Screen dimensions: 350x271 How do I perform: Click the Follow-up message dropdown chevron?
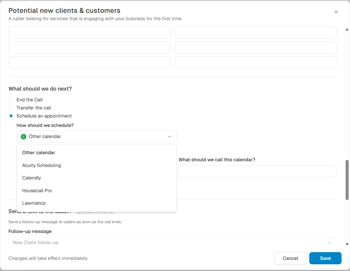[x=329, y=243]
